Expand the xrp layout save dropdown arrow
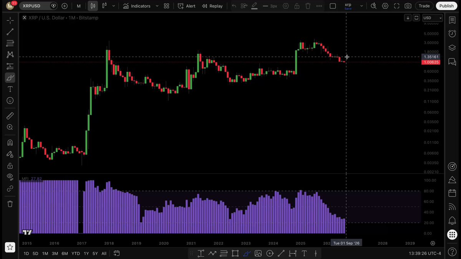The width and height of the screenshot is (461, 259). pos(362,6)
